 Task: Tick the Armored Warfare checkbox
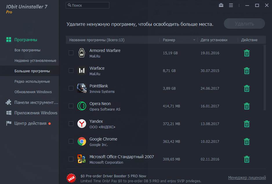pyautogui.click(x=71, y=53)
